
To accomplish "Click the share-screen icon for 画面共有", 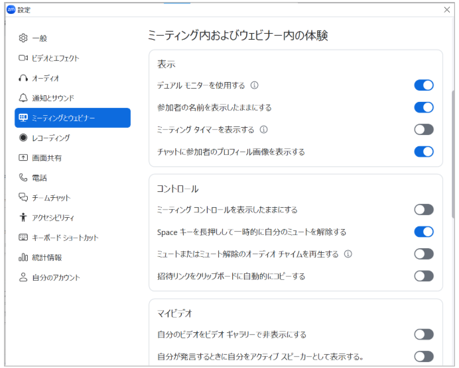I will point(23,158).
